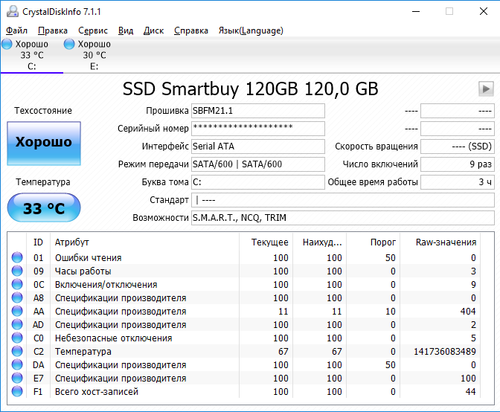The width and height of the screenshot is (500, 412).
Task: Open the Вид menu
Action: 126,30
